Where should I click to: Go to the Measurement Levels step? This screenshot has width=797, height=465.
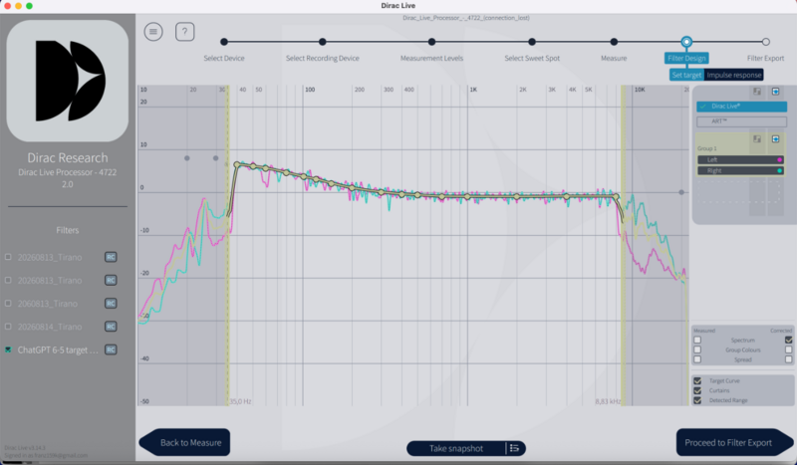(431, 42)
